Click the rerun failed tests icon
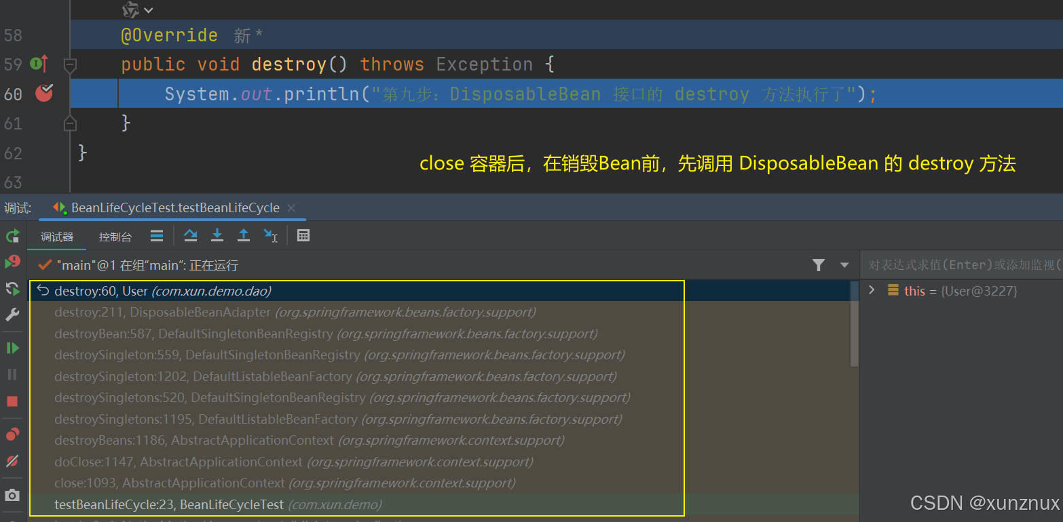Screen dimensions: 1063x522 (x=12, y=262)
